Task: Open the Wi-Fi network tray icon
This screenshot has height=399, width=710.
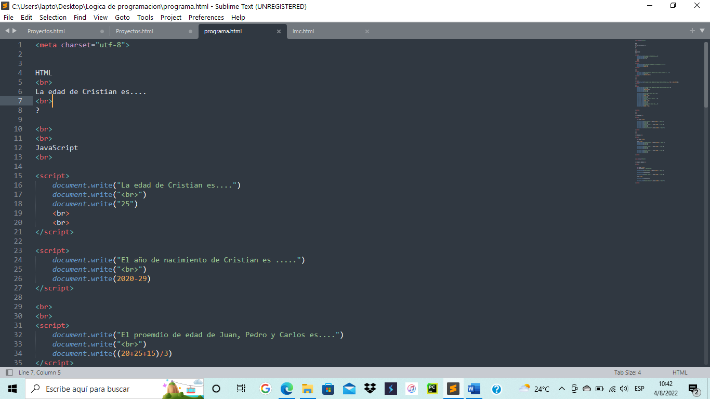Action: pos(612,389)
